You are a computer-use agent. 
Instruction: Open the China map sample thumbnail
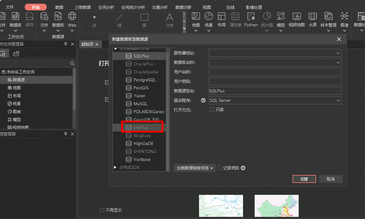click(x=277, y=206)
